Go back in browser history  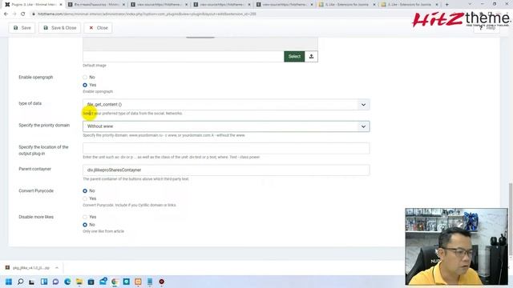pos(6,14)
